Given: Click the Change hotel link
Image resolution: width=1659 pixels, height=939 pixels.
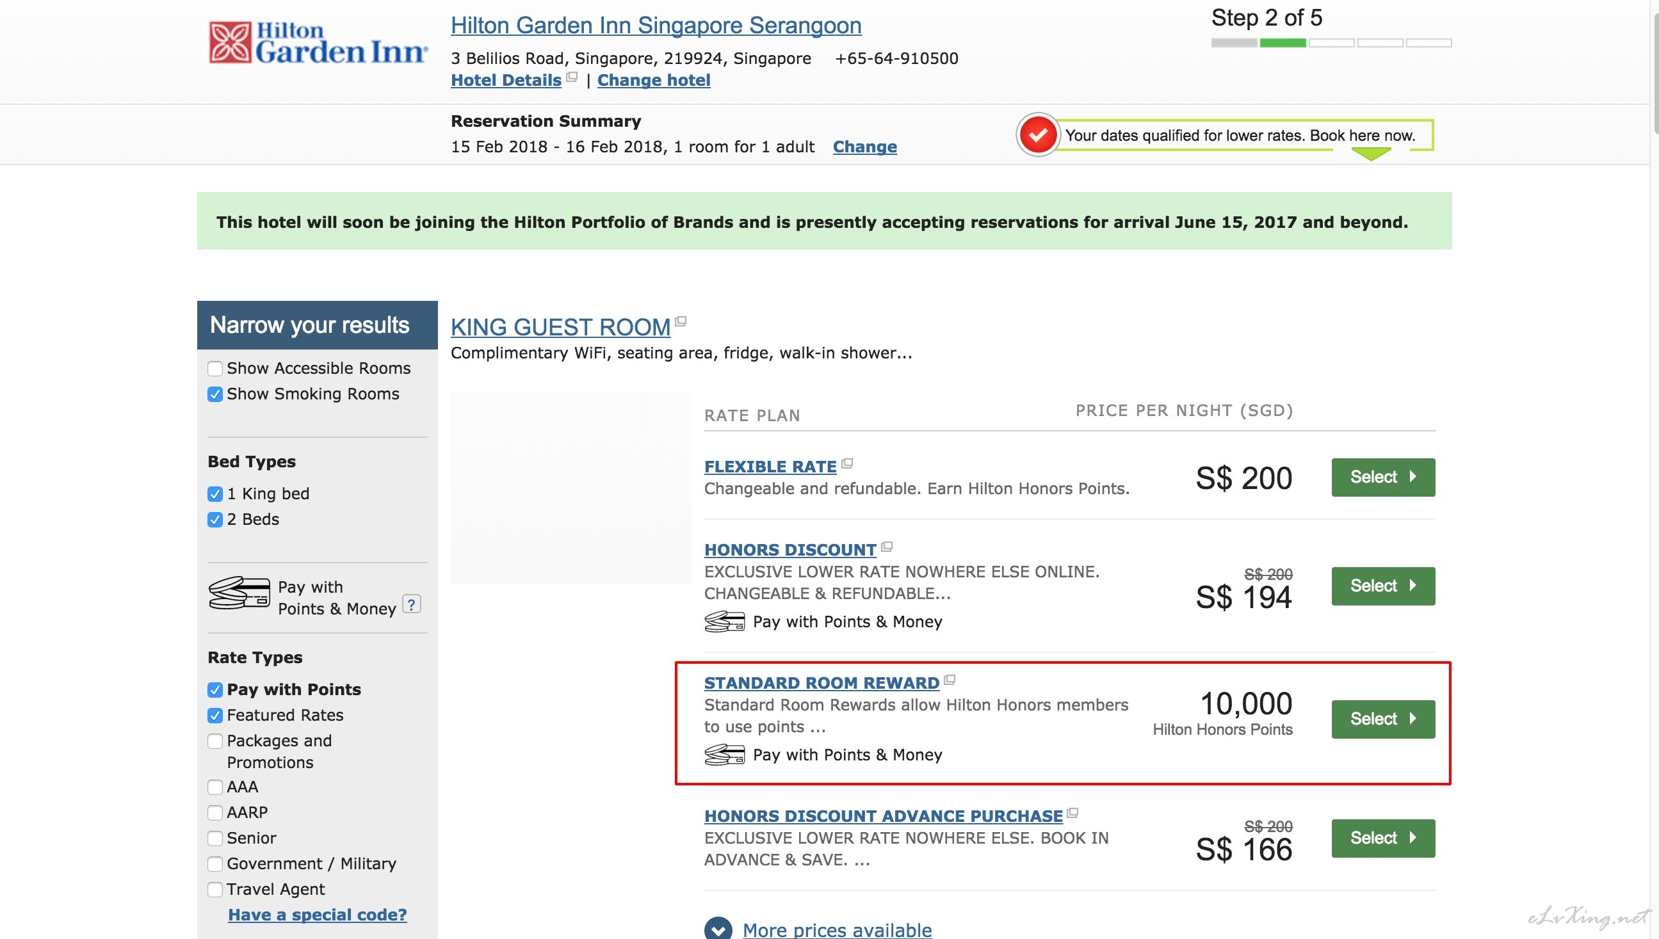Looking at the screenshot, I should coord(653,80).
